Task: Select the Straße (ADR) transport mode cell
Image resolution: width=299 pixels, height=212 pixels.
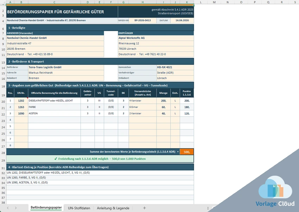Action: [x=175, y=73]
